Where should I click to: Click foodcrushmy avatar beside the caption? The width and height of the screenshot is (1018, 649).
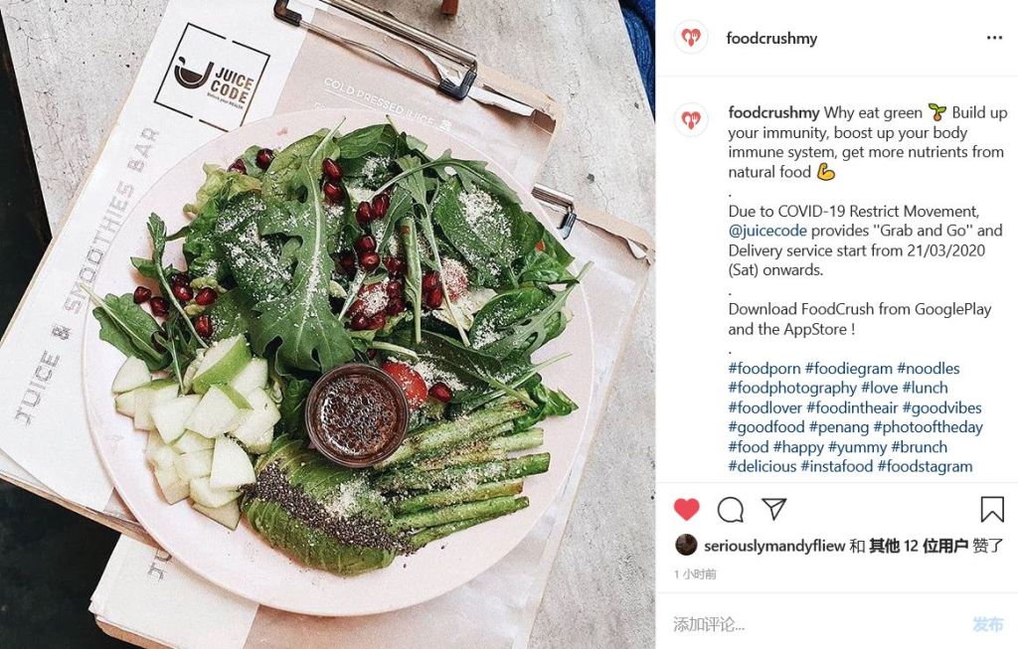pyautogui.click(x=691, y=120)
